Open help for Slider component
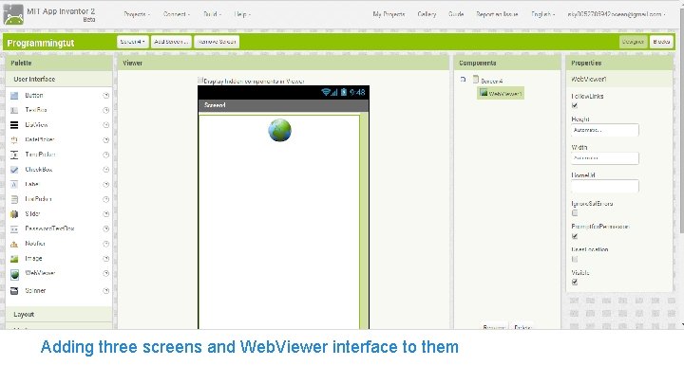 (x=105, y=213)
